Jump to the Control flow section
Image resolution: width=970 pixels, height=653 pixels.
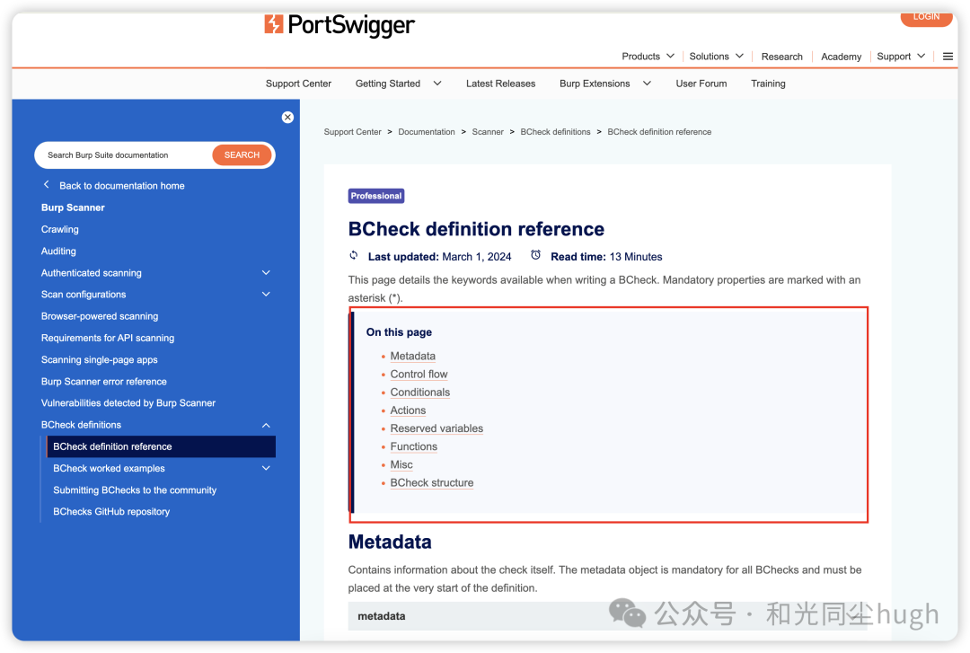(x=419, y=374)
